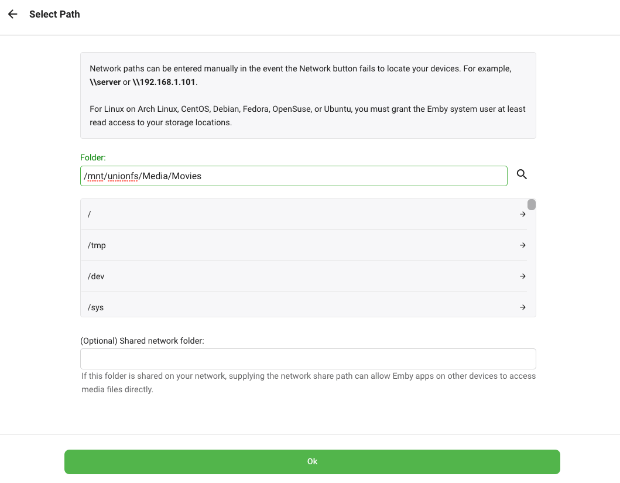Click the arrow on the /tmp row
Screen dimensions: 620x483
point(523,245)
